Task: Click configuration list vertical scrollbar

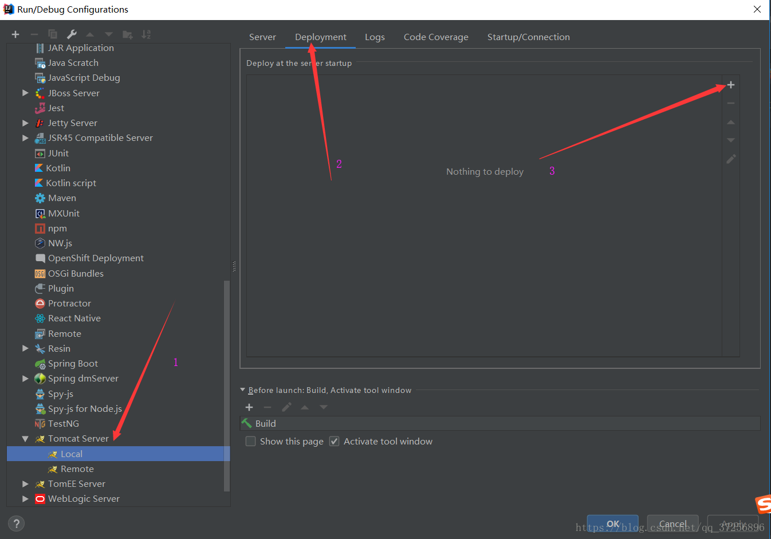Action: (227, 385)
